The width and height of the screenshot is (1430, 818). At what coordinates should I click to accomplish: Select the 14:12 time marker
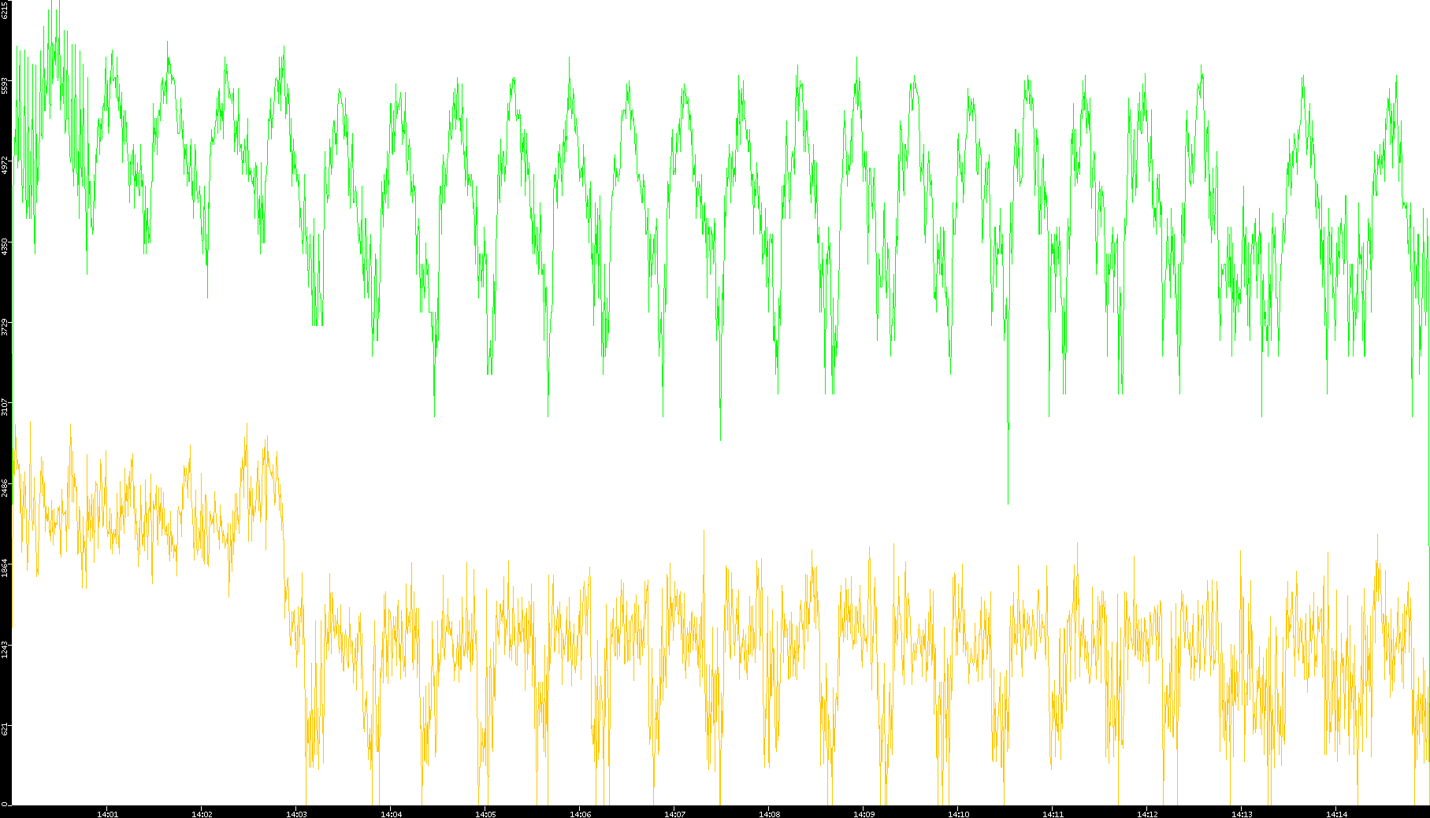tap(1147, 813)
